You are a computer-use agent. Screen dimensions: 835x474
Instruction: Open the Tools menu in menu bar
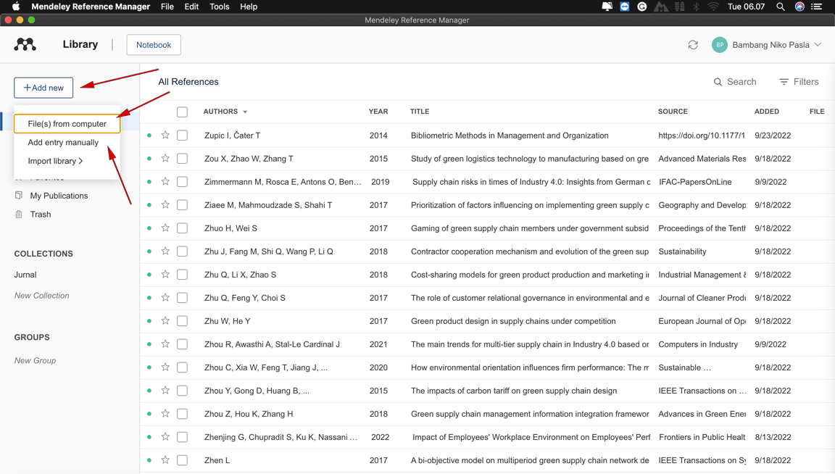[x=219, y=7]
